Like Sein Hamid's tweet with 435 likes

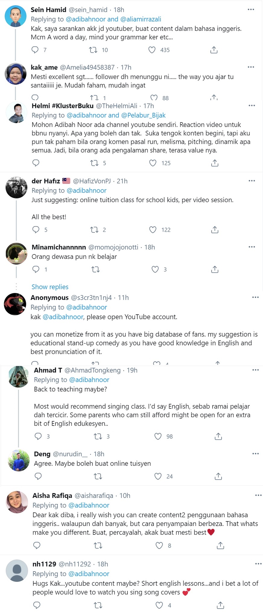(x=152, y=50)
